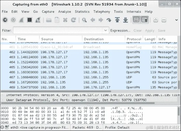Click the Apply filter button
The height and width of the screenshot is (131, 181).
[x=150, y=31]
